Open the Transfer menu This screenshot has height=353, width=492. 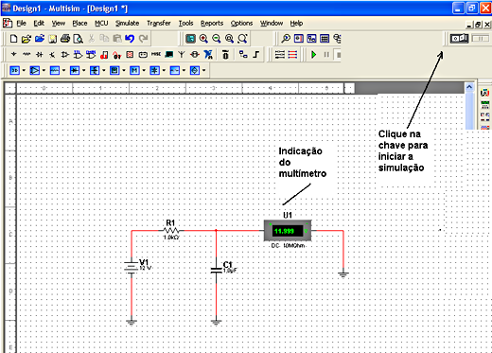(x=159, y=24)
